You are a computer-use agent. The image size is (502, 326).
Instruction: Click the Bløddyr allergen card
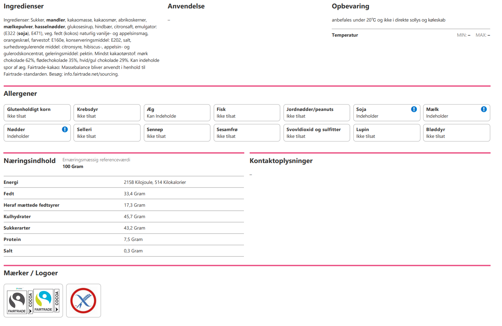456,133
